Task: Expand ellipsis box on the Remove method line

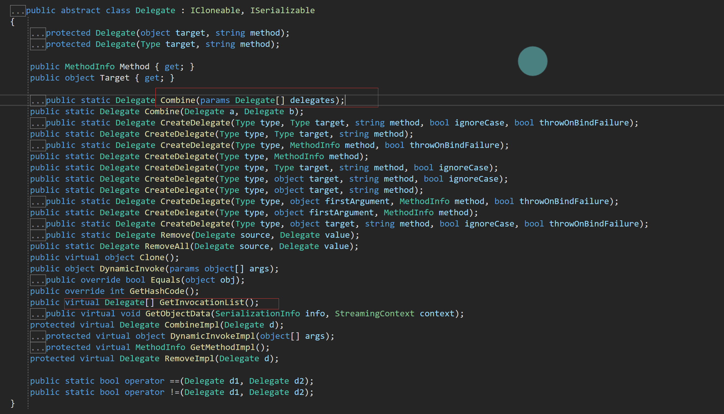Action: pyautogui.click(x=38, y=235)
